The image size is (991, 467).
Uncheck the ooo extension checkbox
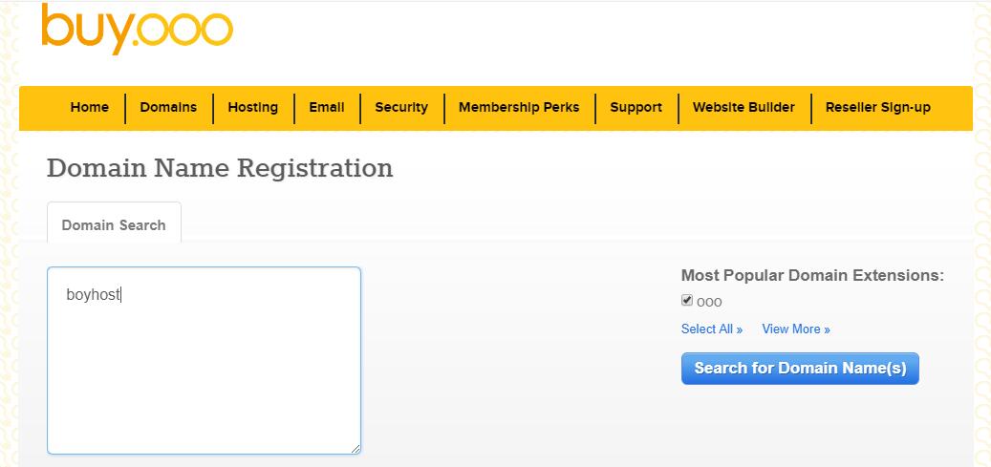(x=687, y=301)
